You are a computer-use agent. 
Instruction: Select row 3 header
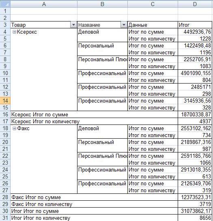tap(5, 25)
